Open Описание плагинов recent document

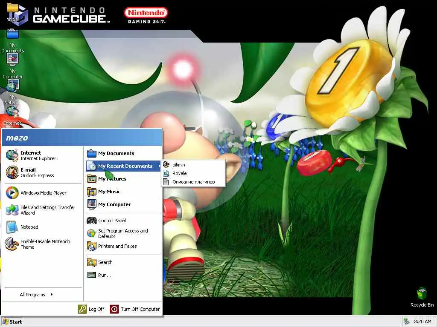coord(193,182)
